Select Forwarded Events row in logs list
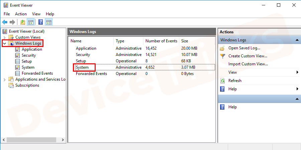The width and height of the screenshot is (301, 150). coord(142,74)
